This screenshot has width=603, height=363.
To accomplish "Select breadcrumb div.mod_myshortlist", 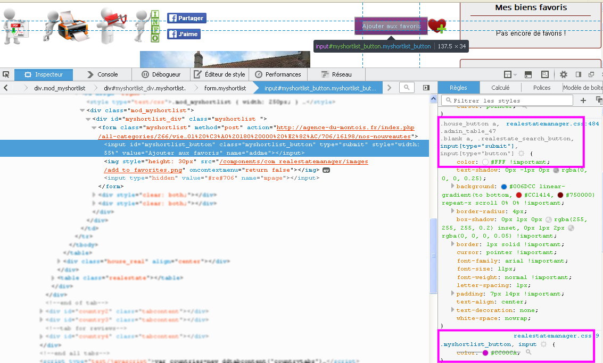I will pos(60,88).
